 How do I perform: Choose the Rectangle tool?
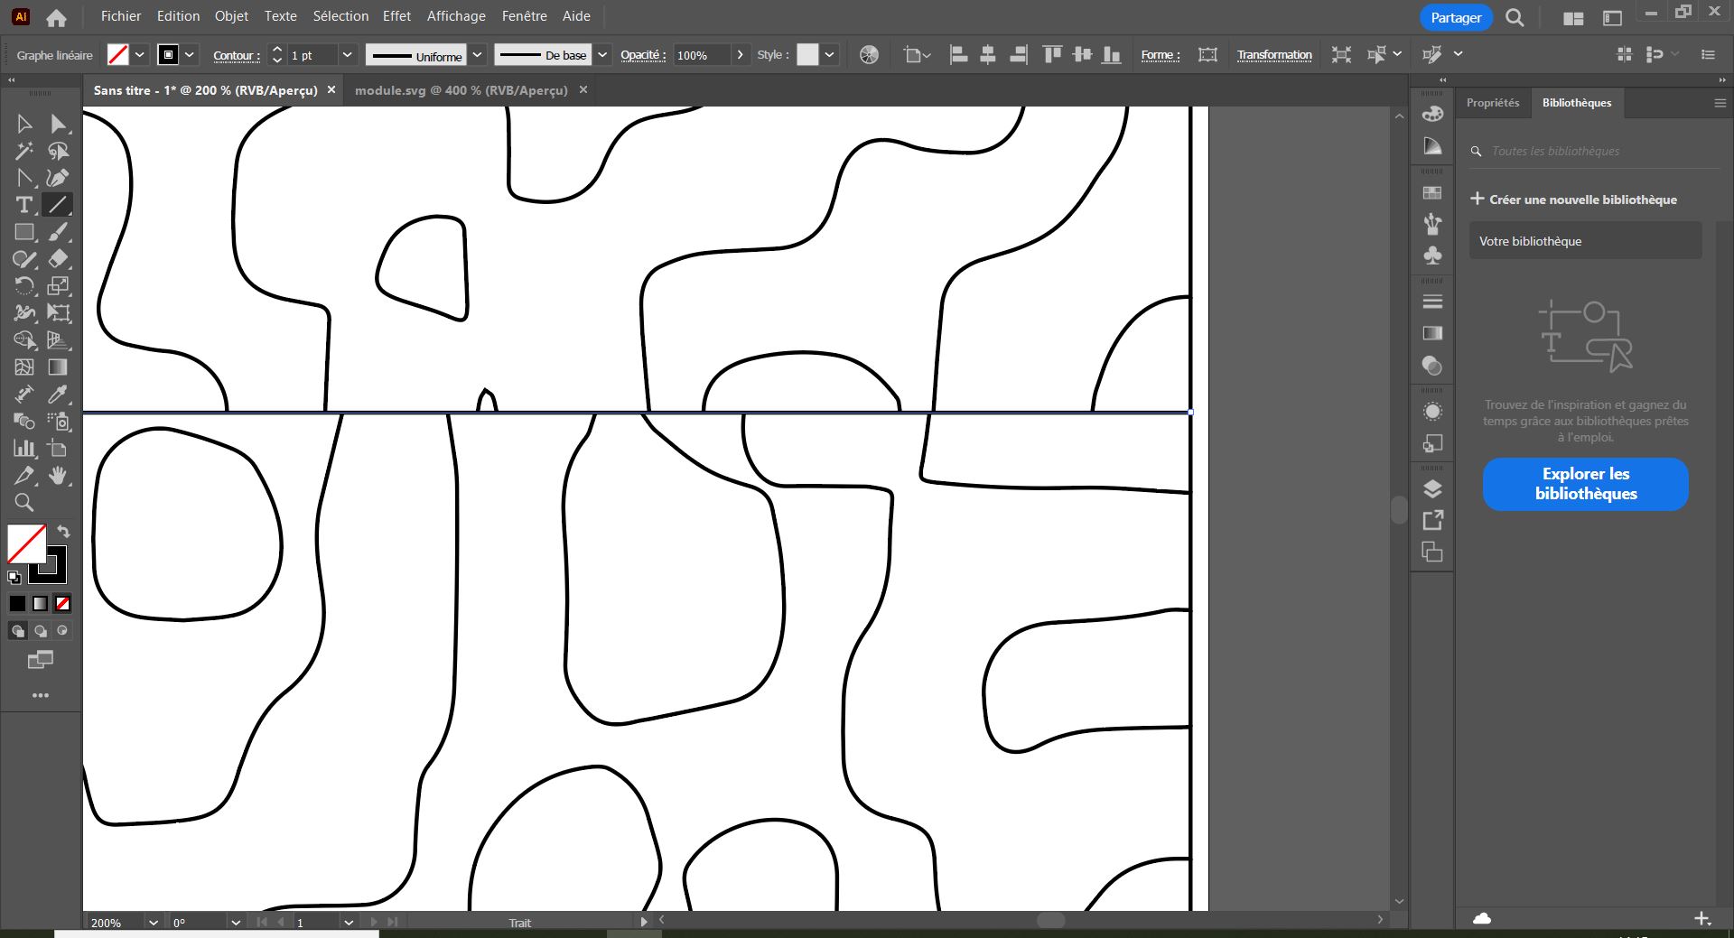[24, 232]
